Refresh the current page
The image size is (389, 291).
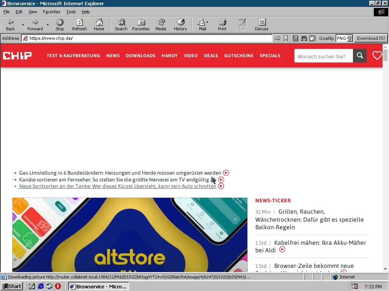[x=79, y=25]
